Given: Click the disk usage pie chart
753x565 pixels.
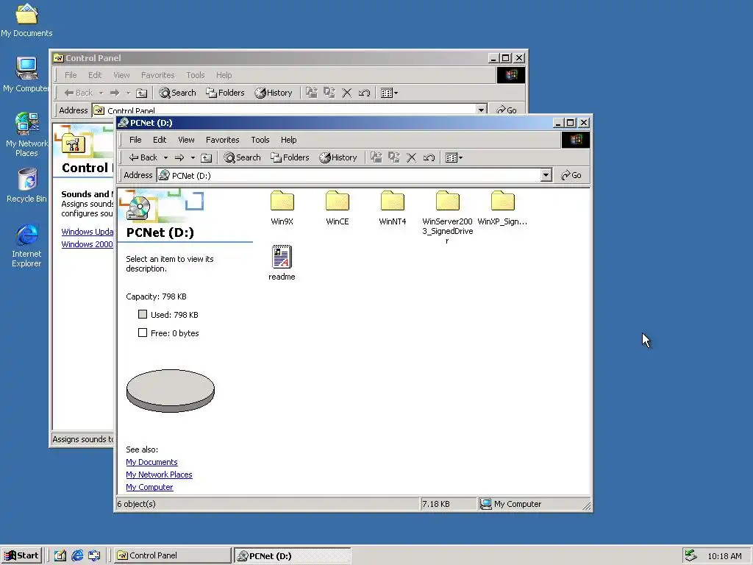Looking at the screenshot, I should tap(171, 391).
